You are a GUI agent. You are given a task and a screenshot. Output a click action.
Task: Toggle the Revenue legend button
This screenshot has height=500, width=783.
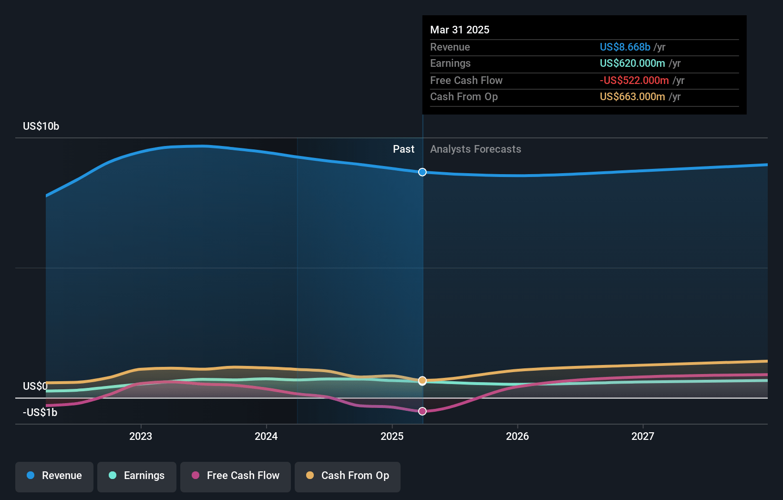pyautogui.click(x=54, y=477)
